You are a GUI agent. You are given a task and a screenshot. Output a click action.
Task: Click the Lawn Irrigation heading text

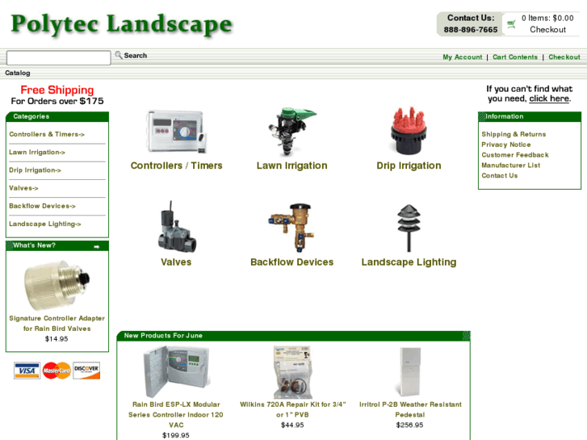pos(291,166)
